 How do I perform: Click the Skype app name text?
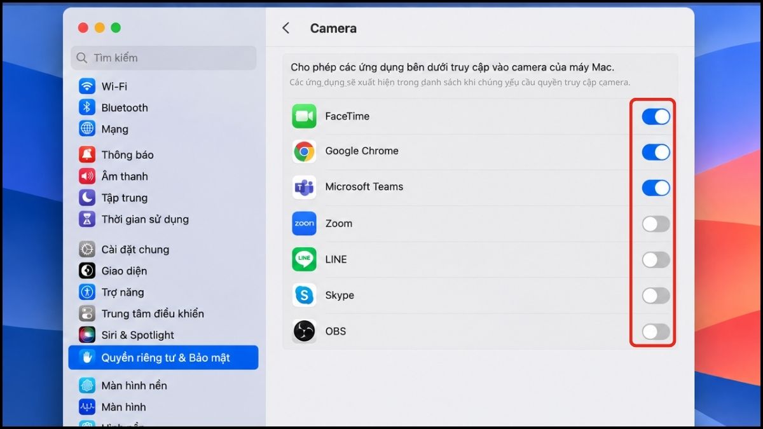point(340,295)
